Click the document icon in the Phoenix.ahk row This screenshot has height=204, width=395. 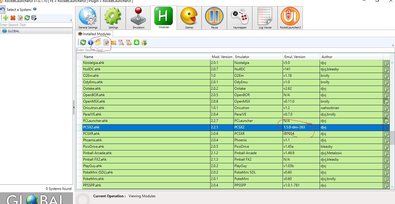click(386, 140)
